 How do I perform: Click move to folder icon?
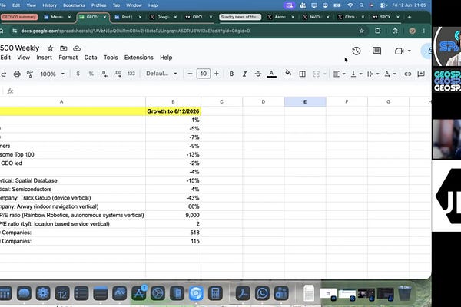pyautogui.click(x=64, y=48)
